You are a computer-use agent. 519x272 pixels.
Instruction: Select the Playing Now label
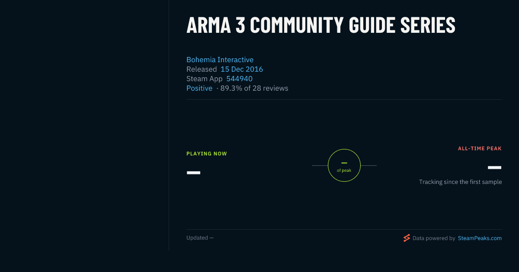[207, 154]
